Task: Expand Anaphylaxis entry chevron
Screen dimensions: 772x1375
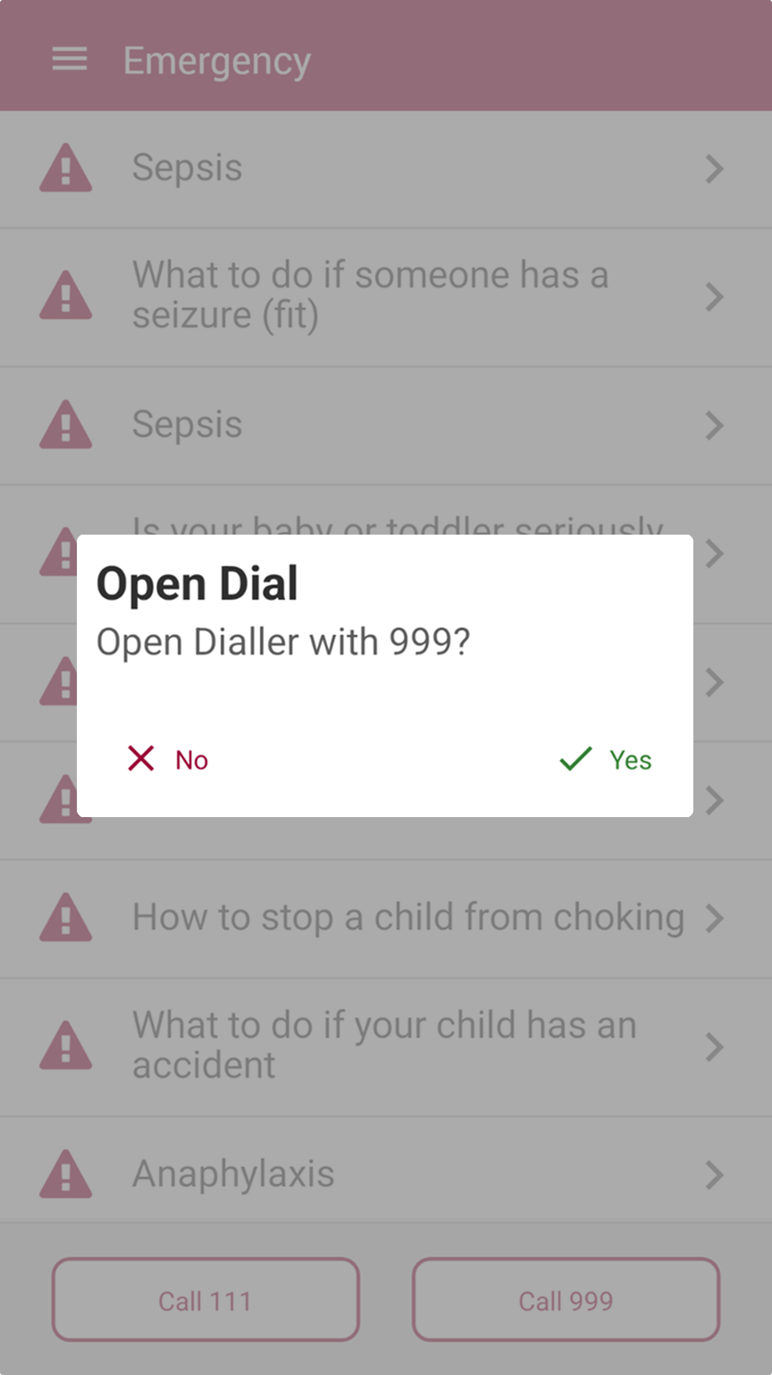Action: click(x=714, y=1174)
